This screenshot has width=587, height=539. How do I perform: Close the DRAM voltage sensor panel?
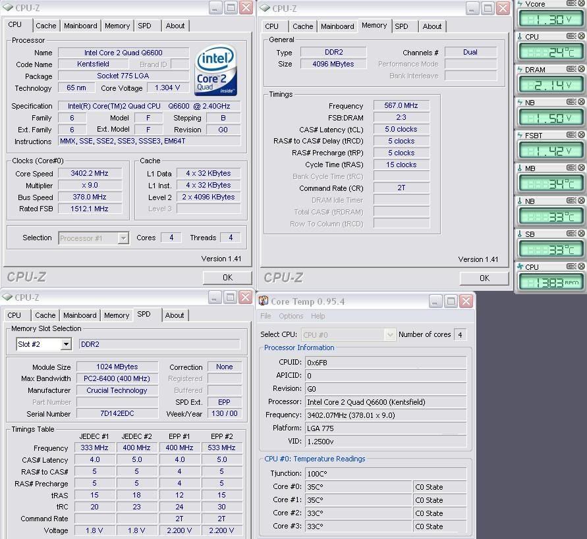tap(581, 69)
